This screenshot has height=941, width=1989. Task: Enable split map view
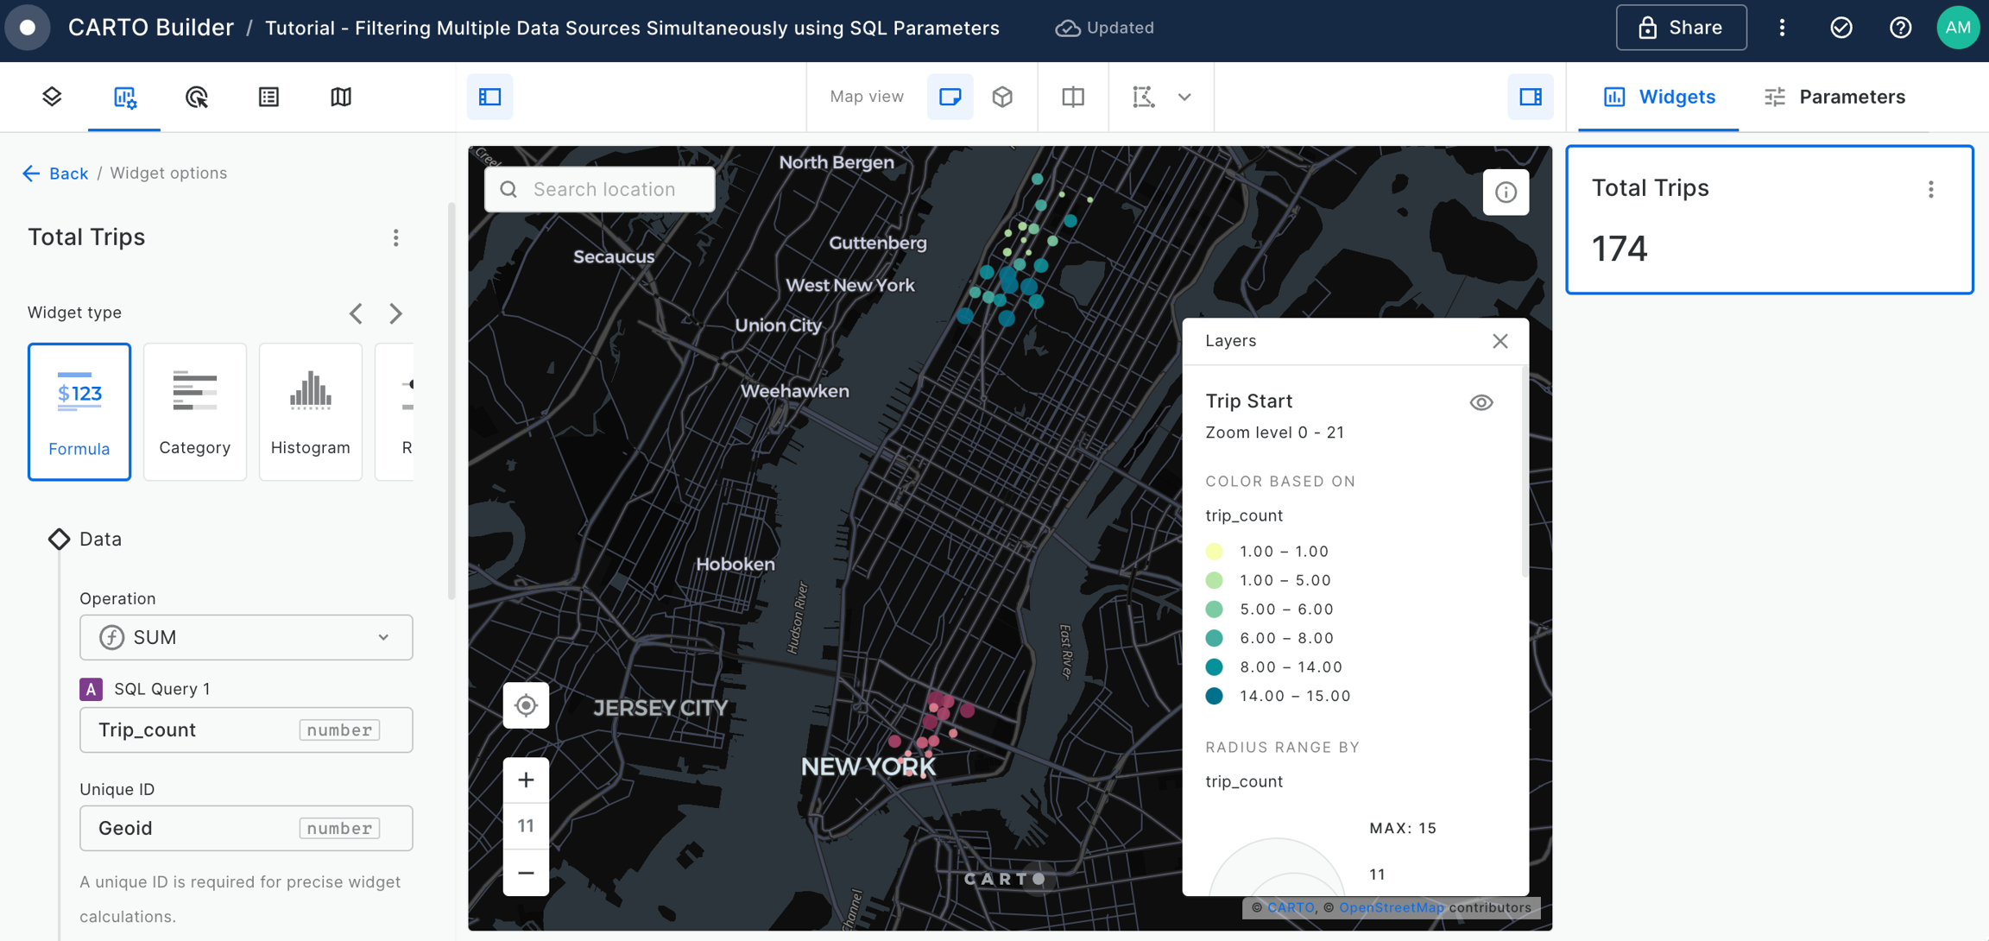pos(1073,97)
